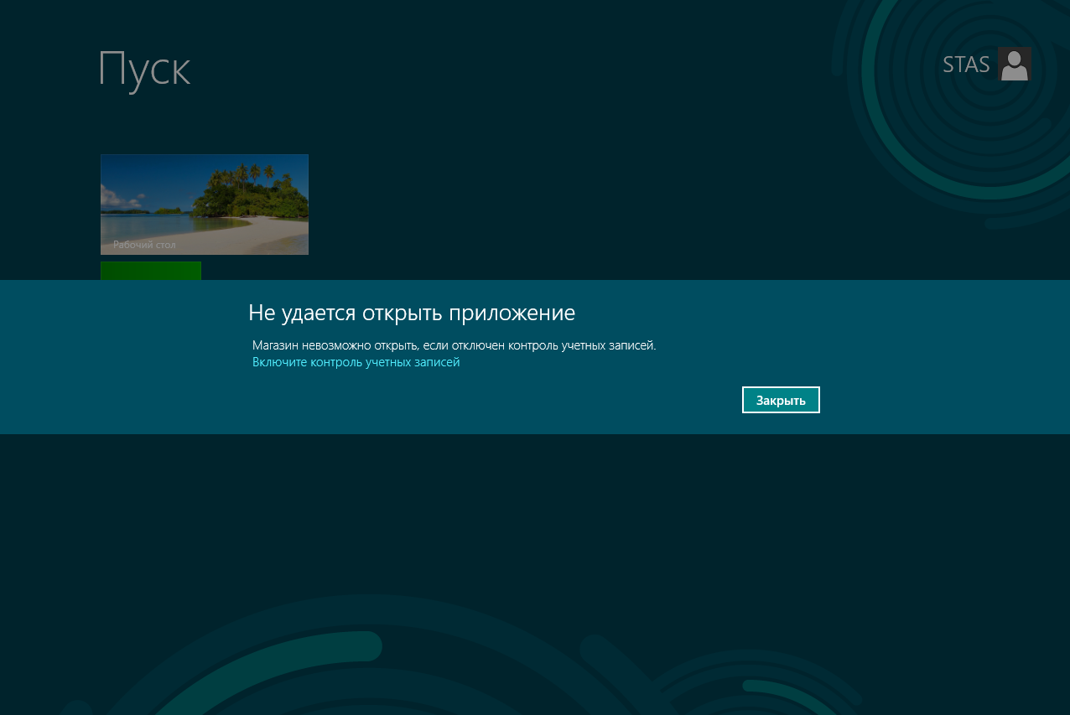Select the STAS account name
This screenshot has width=1070, height=715.
965,65
